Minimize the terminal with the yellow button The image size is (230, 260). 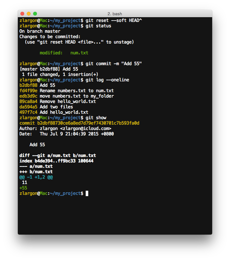click(29, 14)
